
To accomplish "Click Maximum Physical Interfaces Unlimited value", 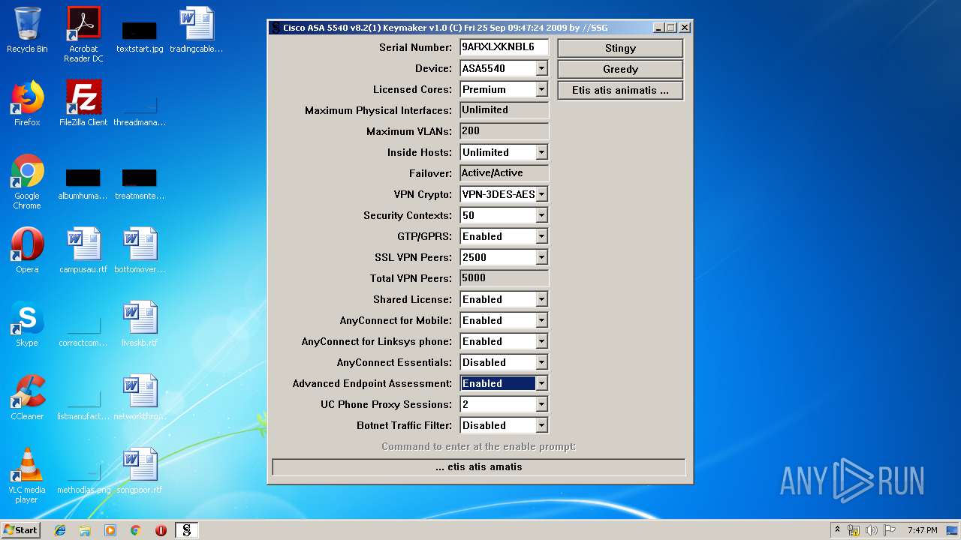I will pyautogui.click(x=504, y=110).
